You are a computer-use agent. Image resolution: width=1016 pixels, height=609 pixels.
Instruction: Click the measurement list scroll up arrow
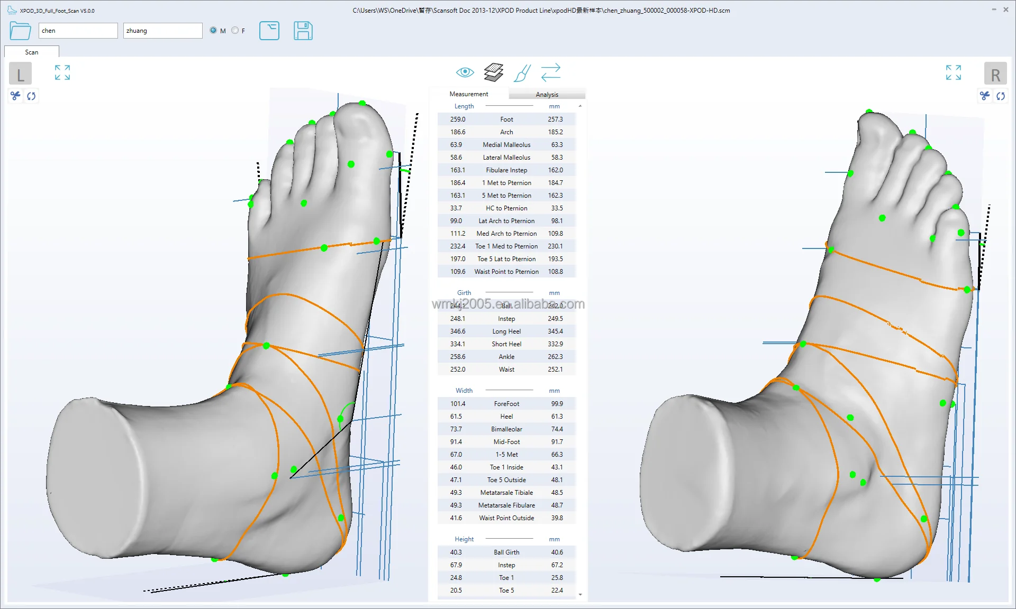pyautogui.click(x=580, y=106)
